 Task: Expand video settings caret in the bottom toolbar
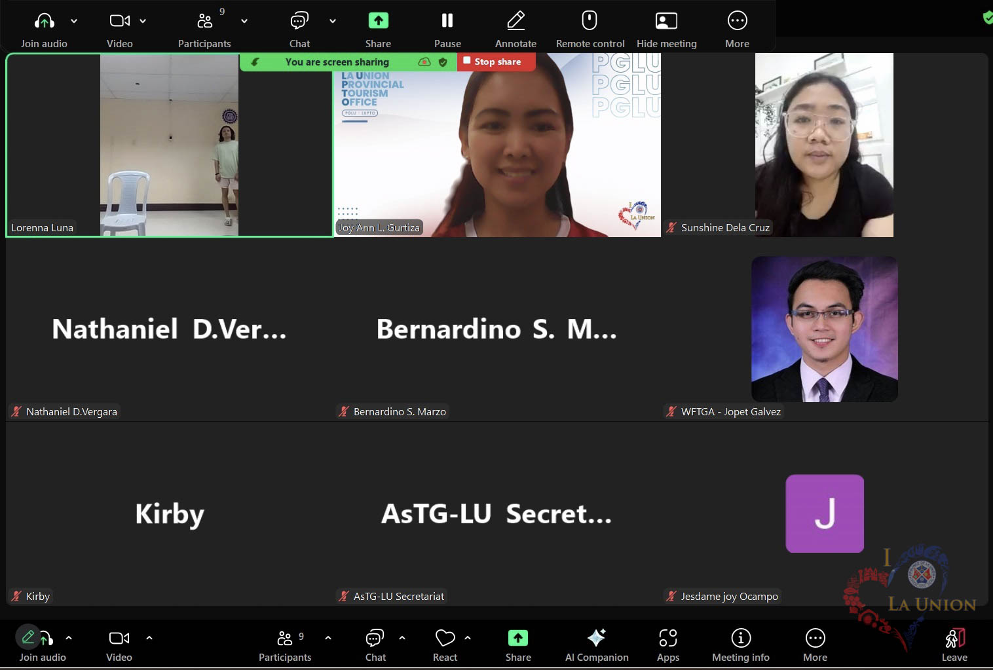coord(149,638)
